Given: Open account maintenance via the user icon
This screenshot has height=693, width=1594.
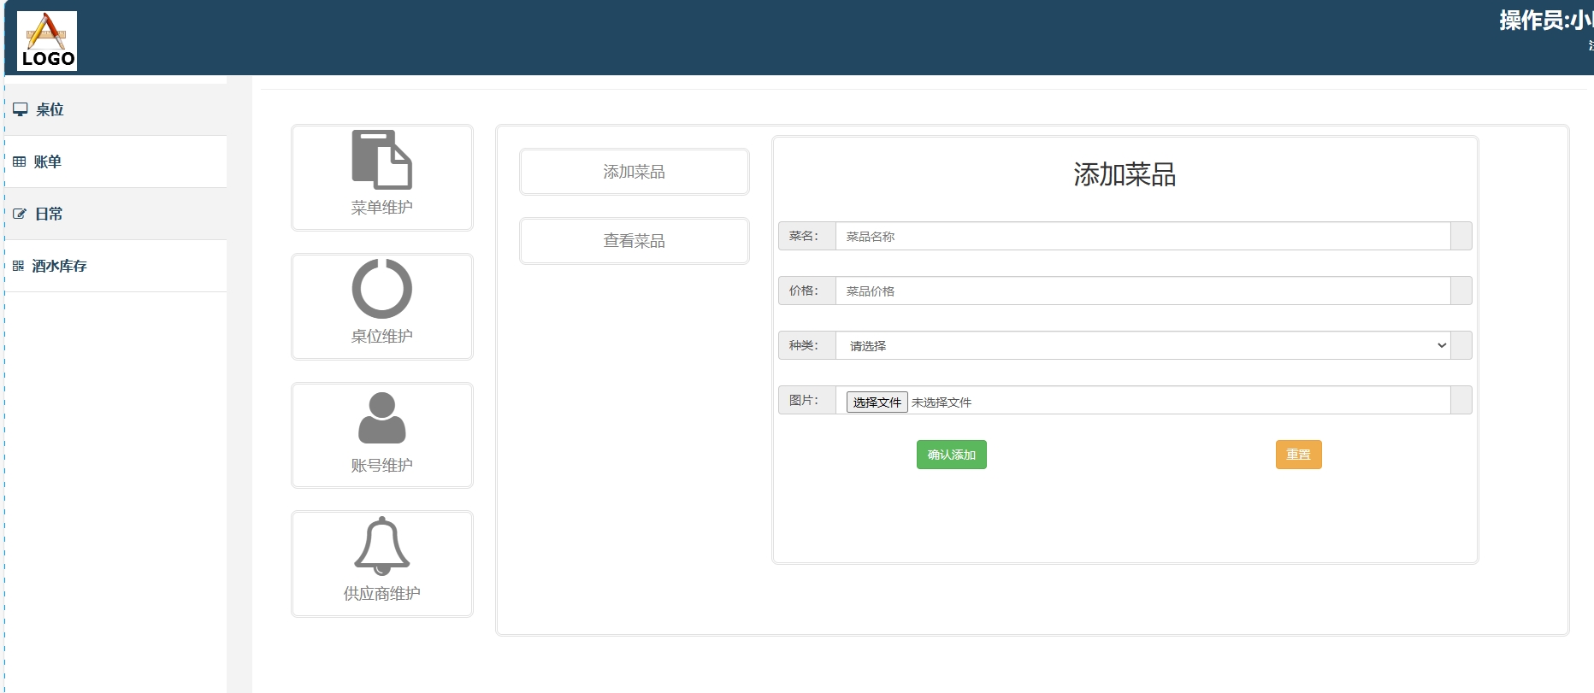Looking at the screenshot, I should pyautogui.click(x=381, y=418).
